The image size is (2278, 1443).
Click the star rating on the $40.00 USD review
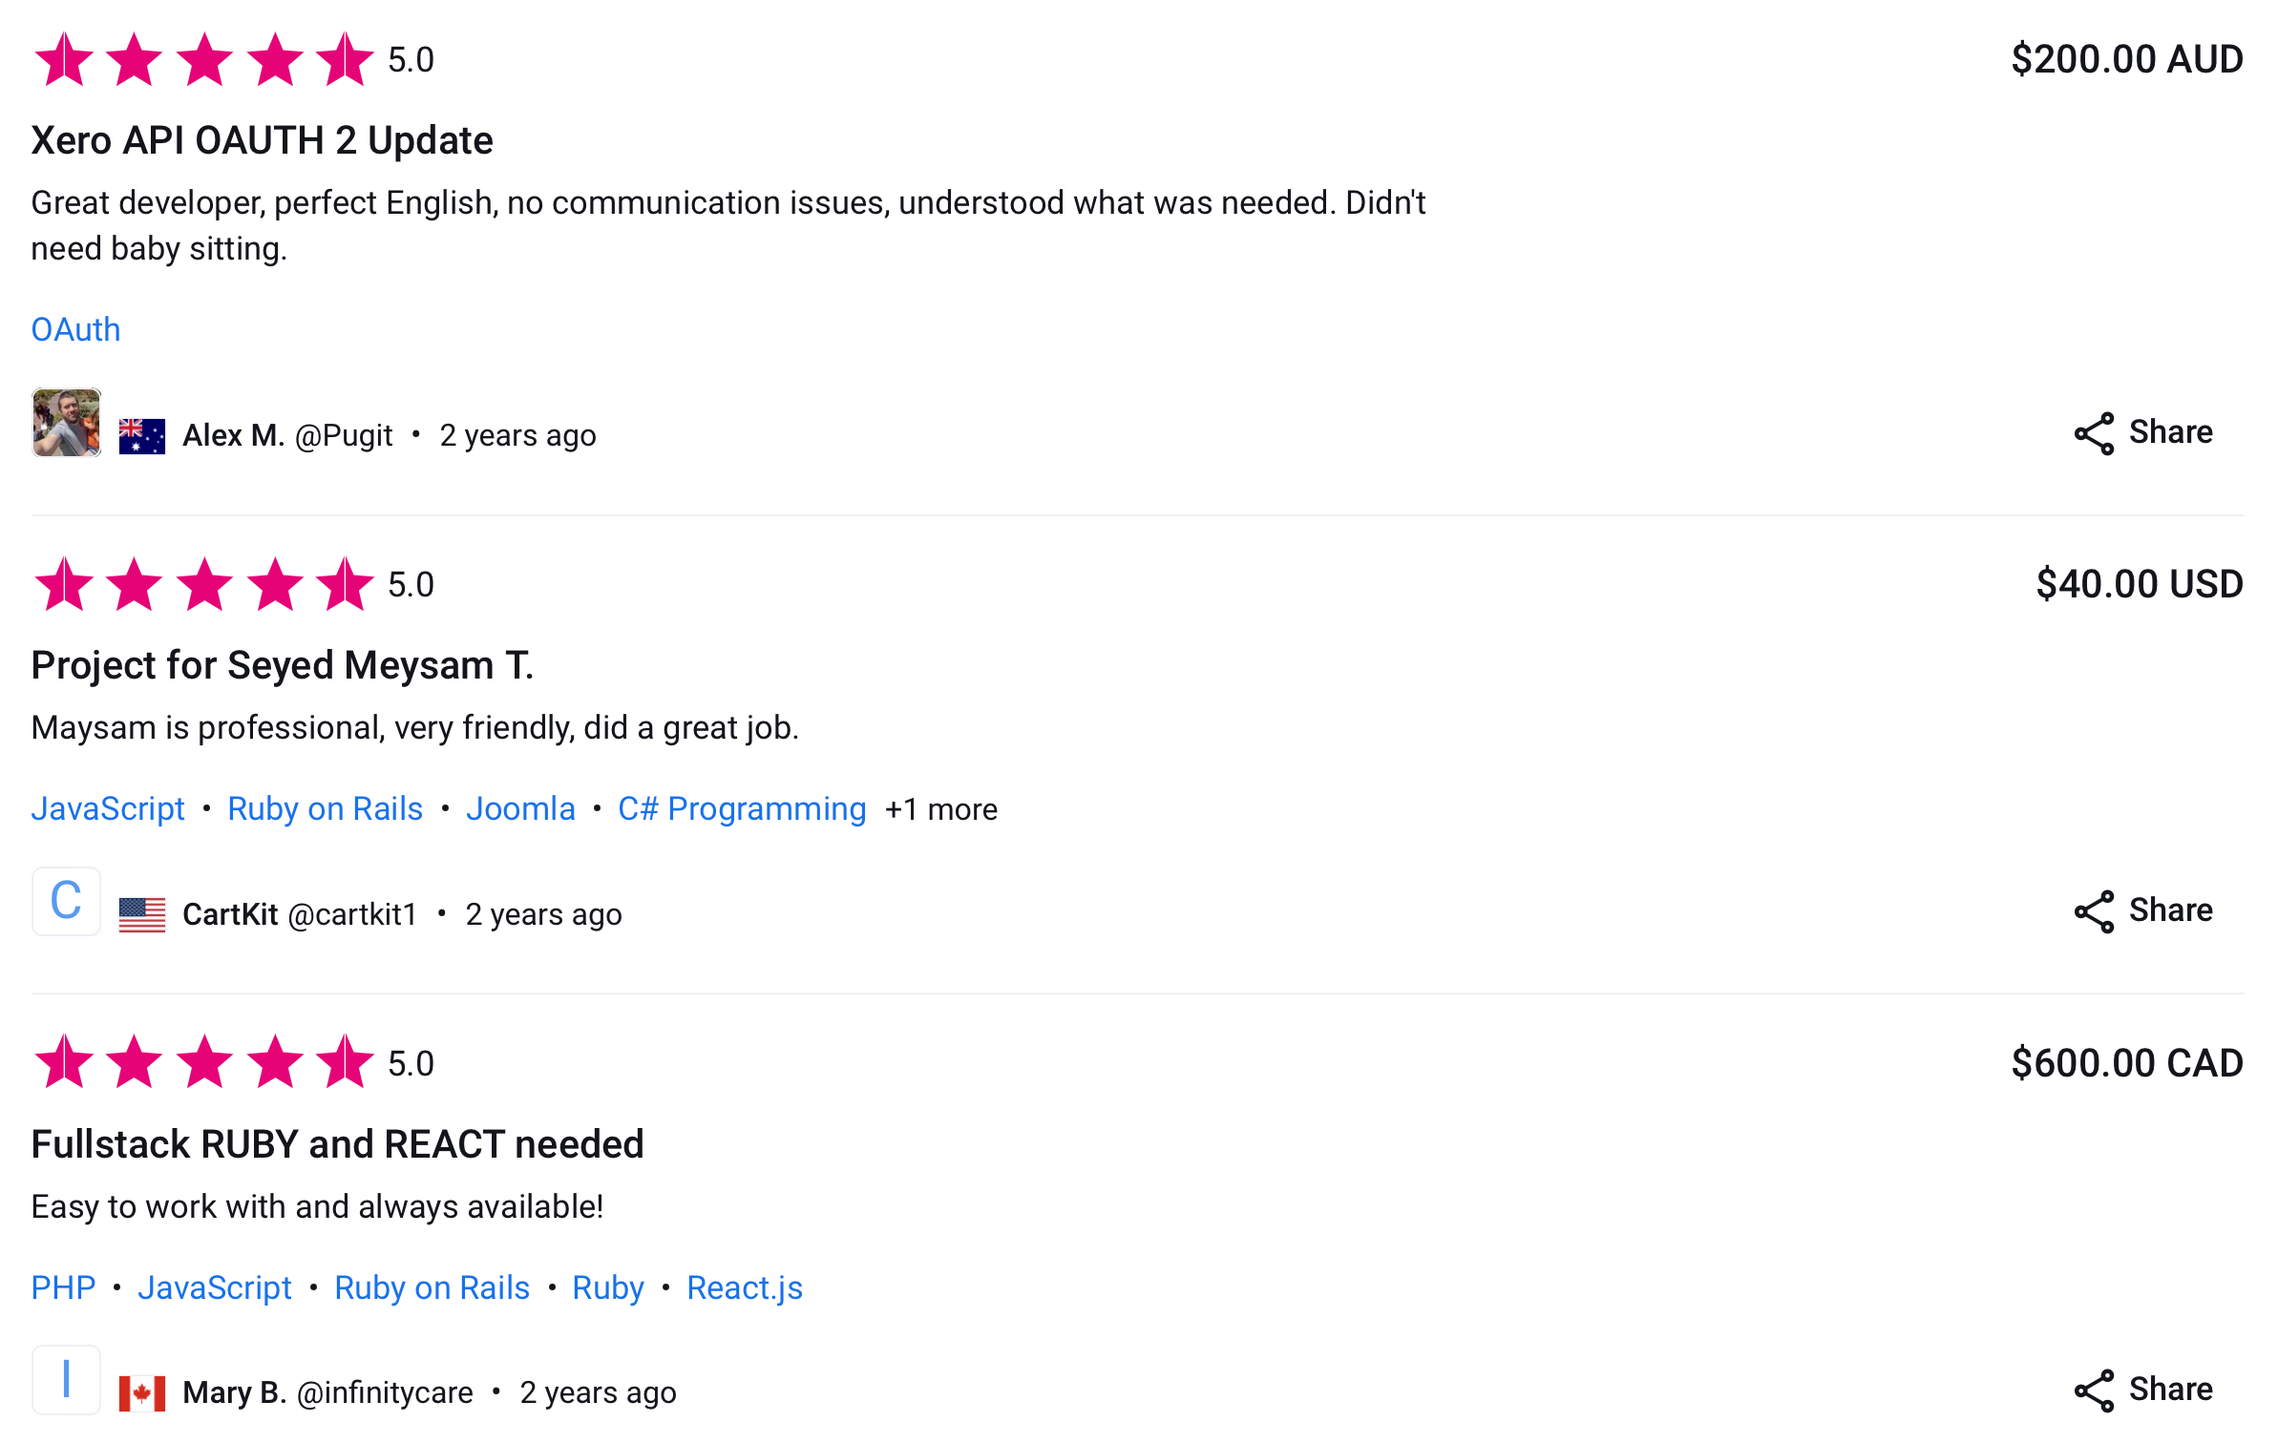(x=203, y=584)
